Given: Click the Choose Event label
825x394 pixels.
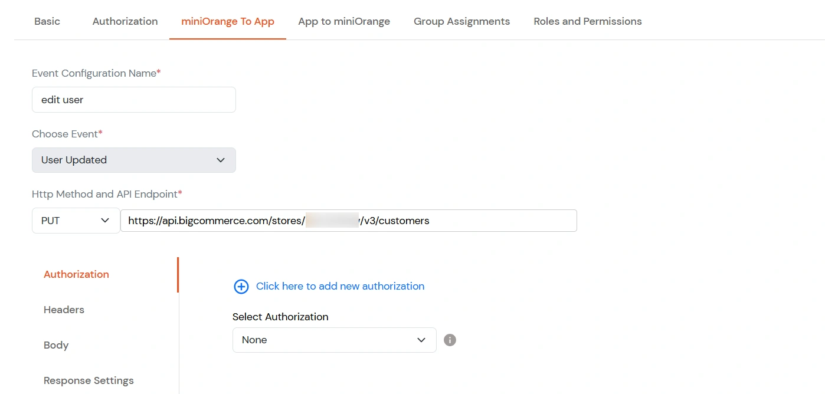Looking at the screenshot, I should [67, 134].
